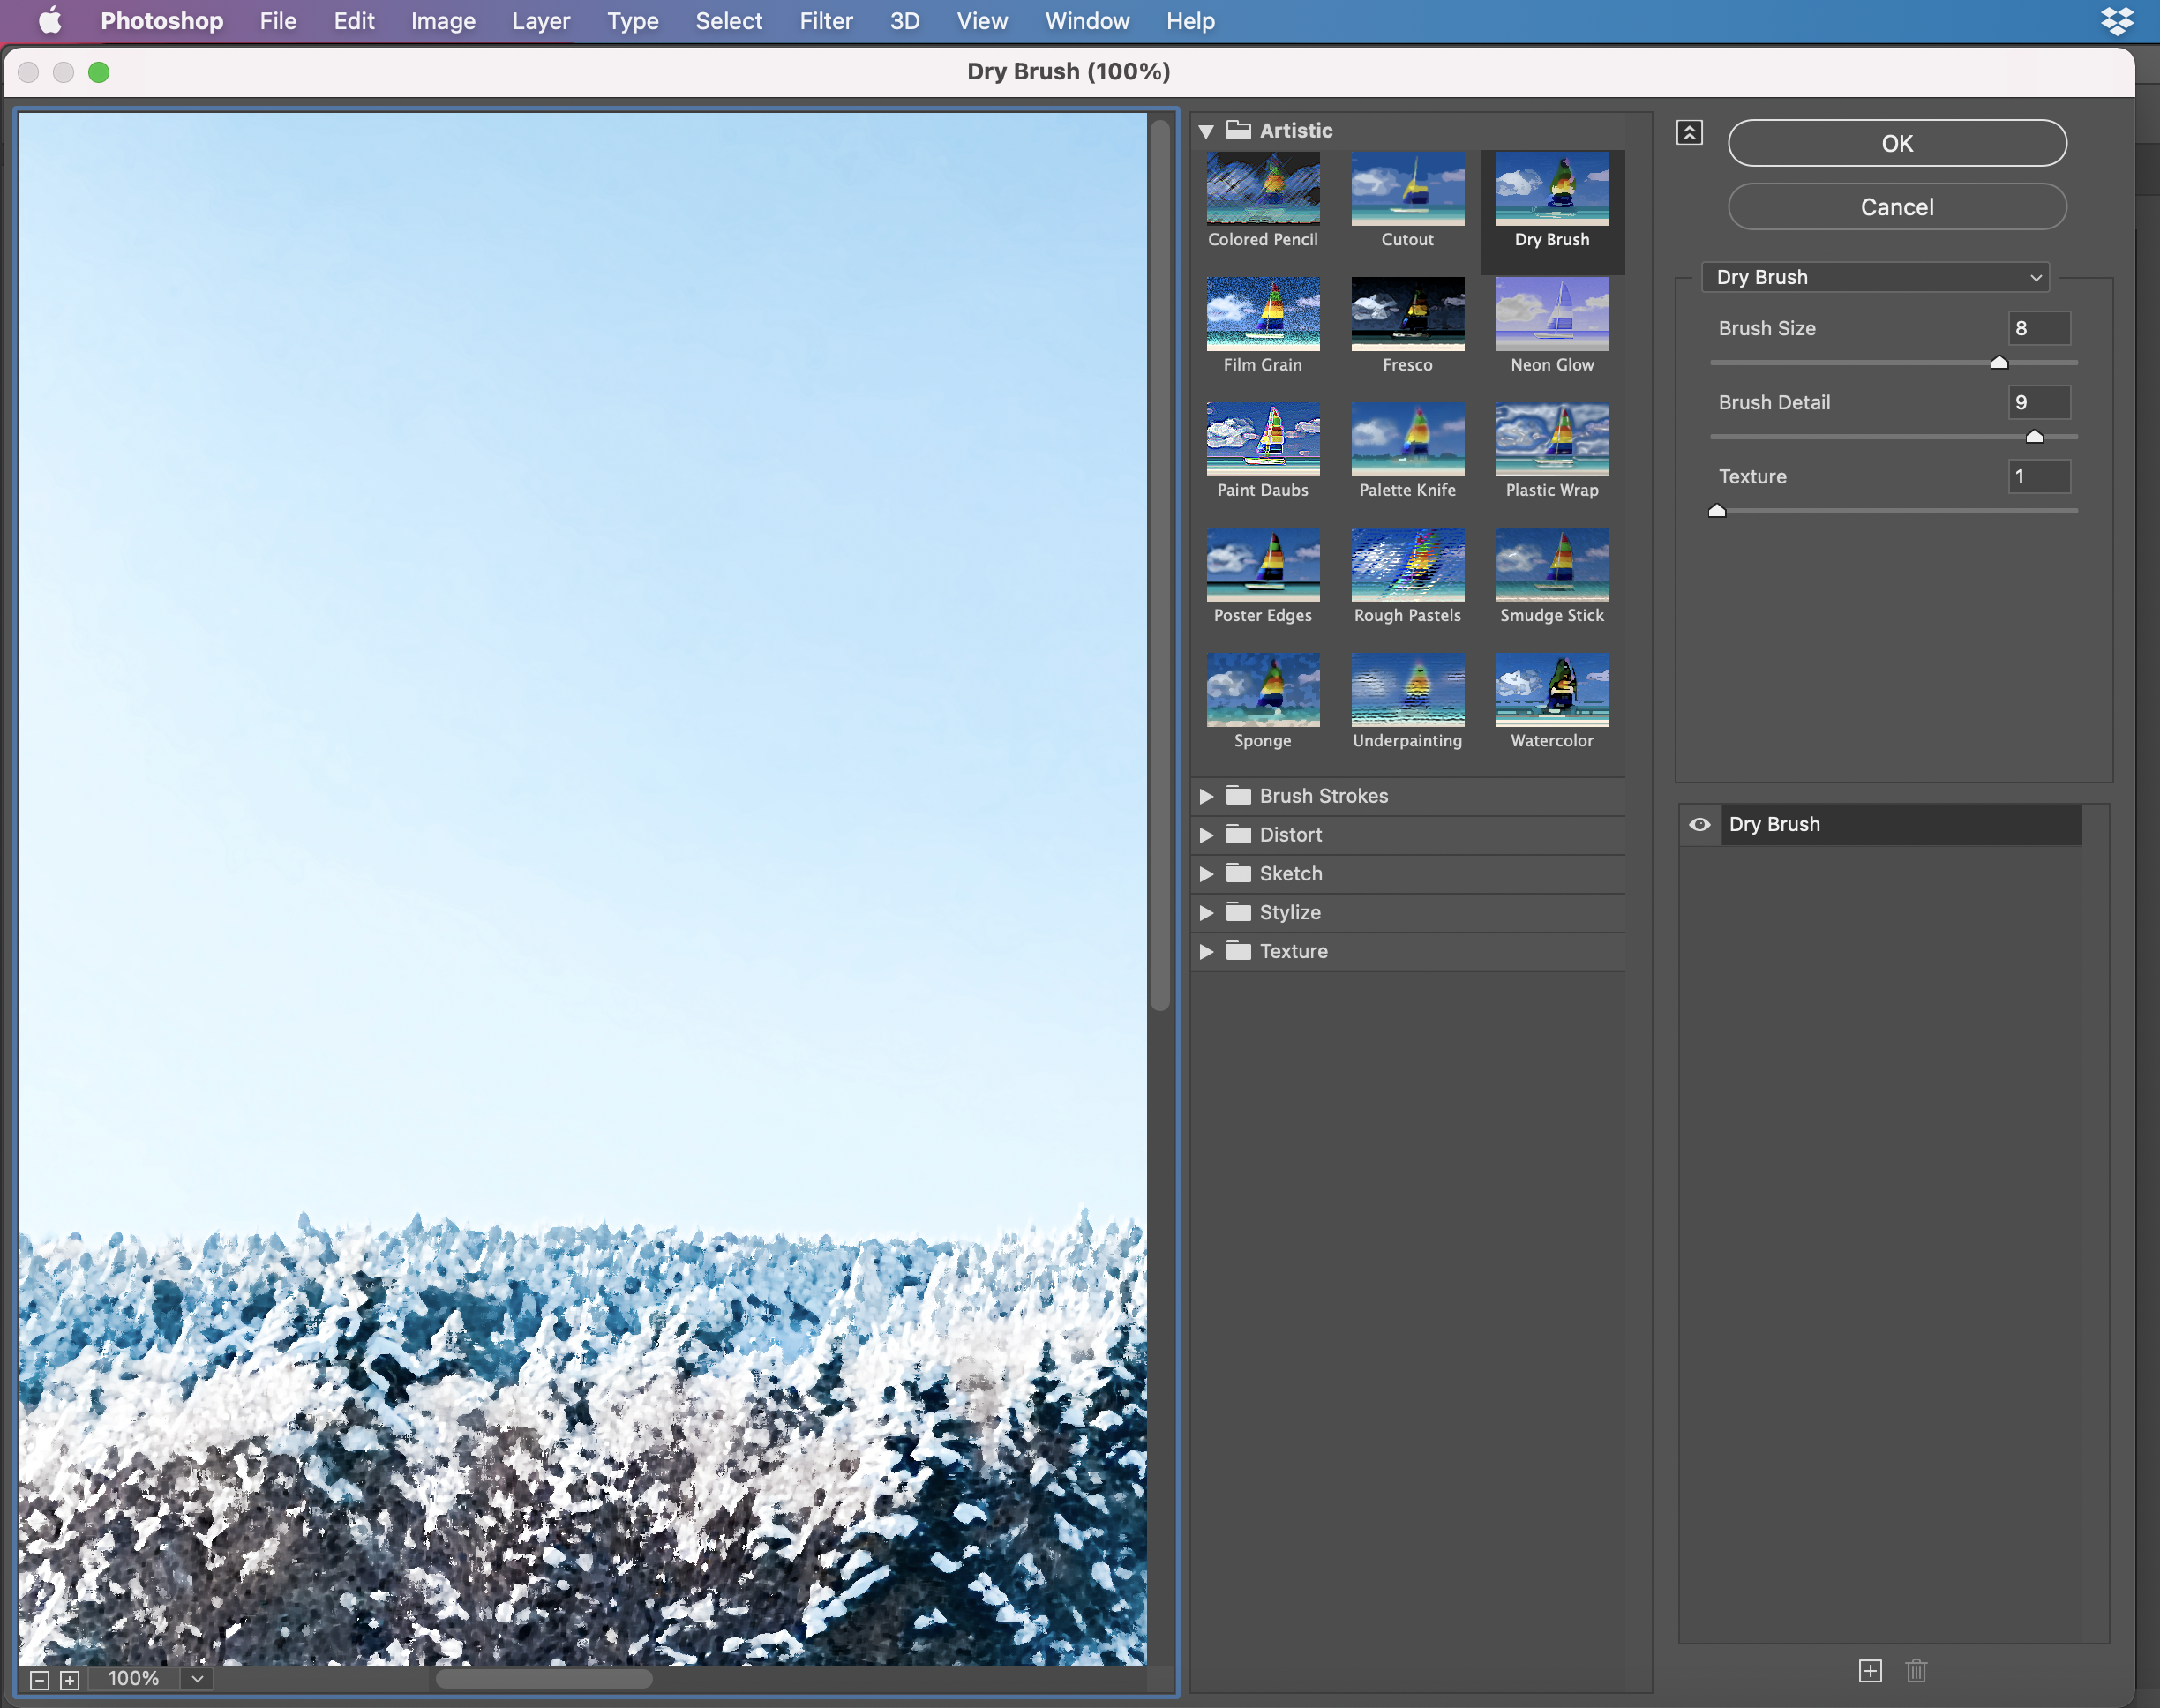Choose the Film Grain filter

[1261, 313]
